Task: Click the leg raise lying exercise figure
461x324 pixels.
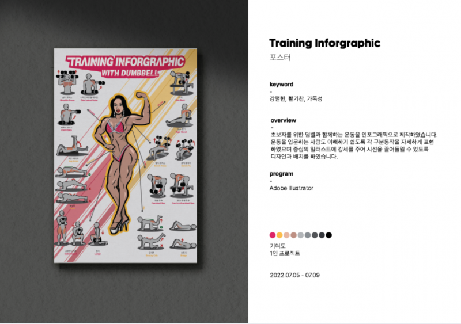Action: [72, 146]
